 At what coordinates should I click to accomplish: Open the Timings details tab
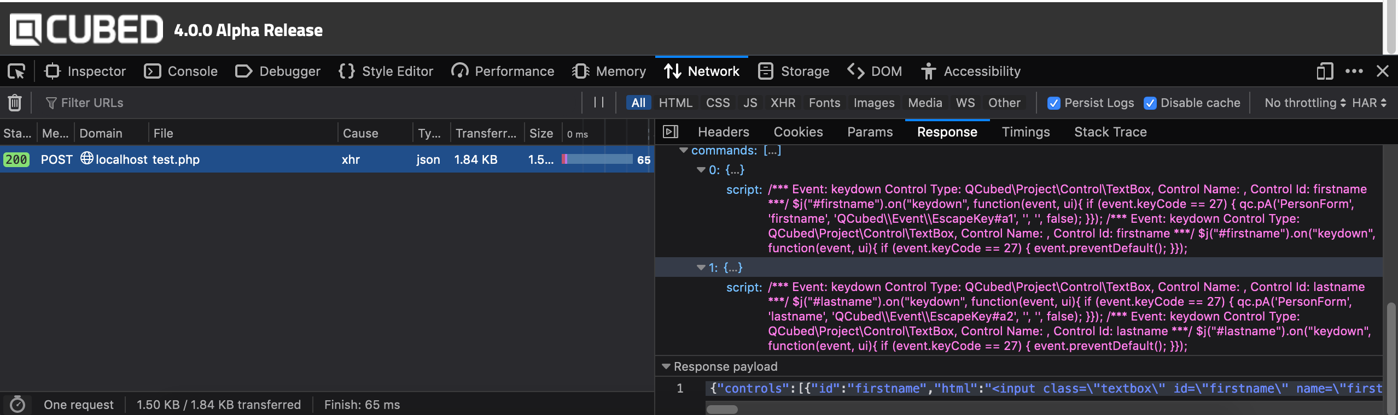click(x=1026, y=132)
